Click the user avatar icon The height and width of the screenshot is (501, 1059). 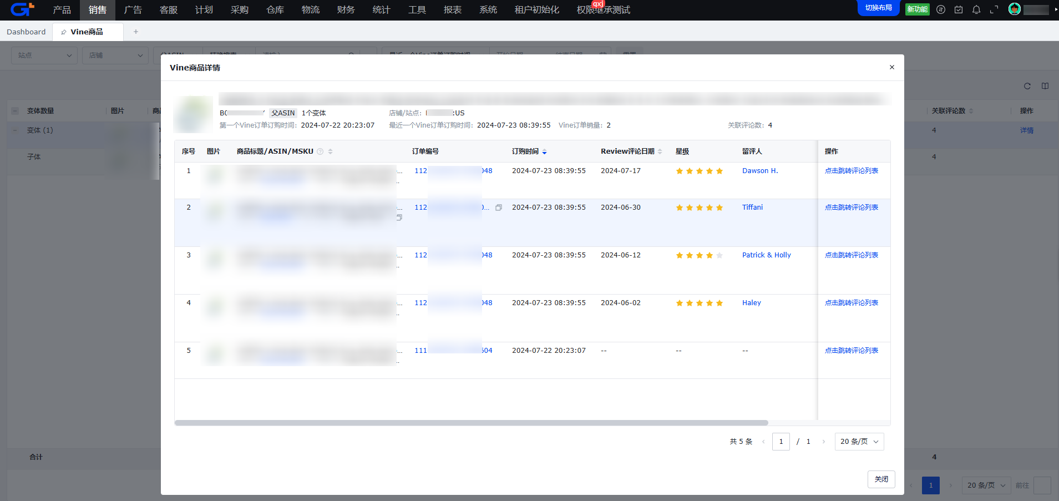point(1015,9)
